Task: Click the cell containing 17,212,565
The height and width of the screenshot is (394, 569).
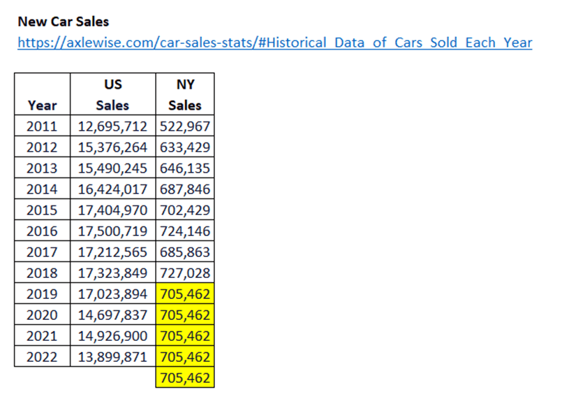Action: [x=112, y=252]
